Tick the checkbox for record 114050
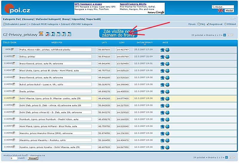 coord(14,84)
